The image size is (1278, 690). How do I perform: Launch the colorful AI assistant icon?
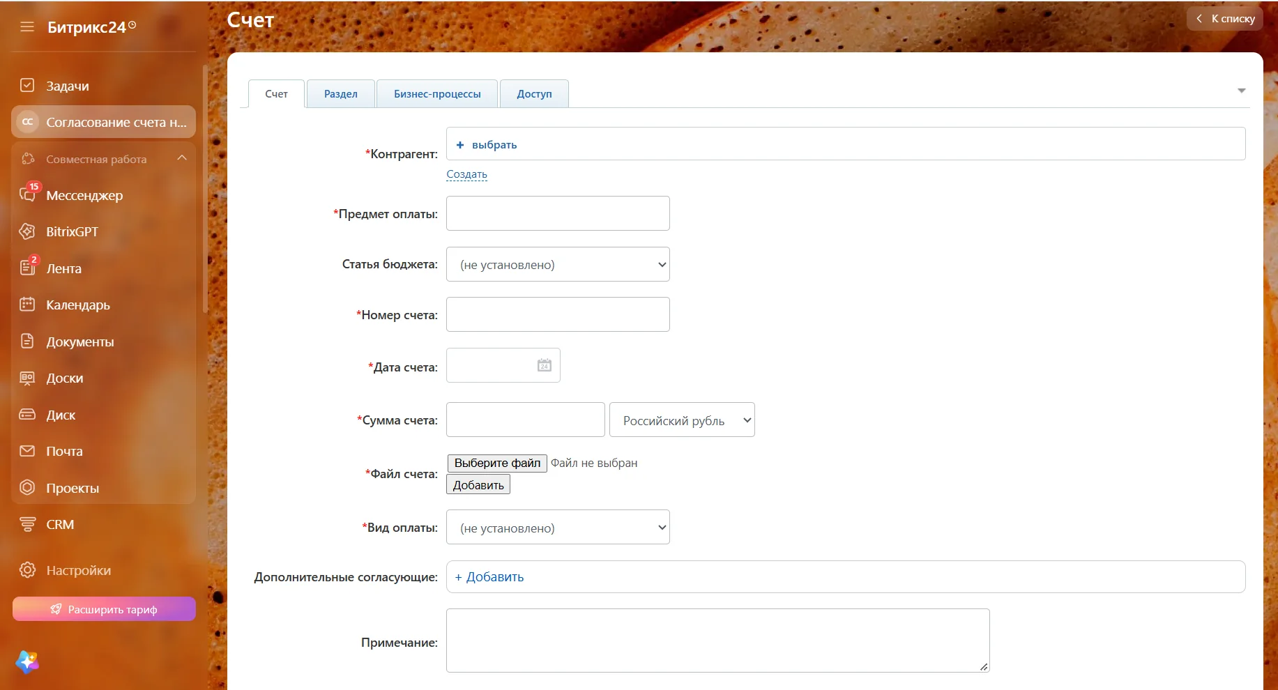[27, 661]
